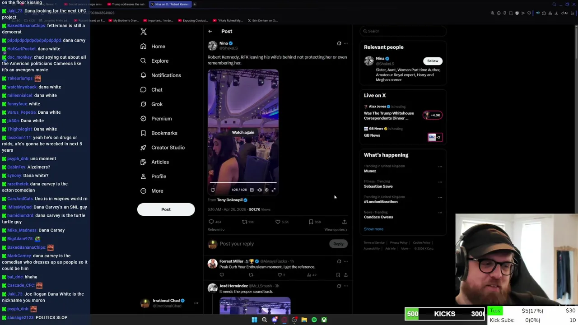Screen dimensions: 578x325
Task: Replay the video with the replay icon
Action: coord(213,190)
